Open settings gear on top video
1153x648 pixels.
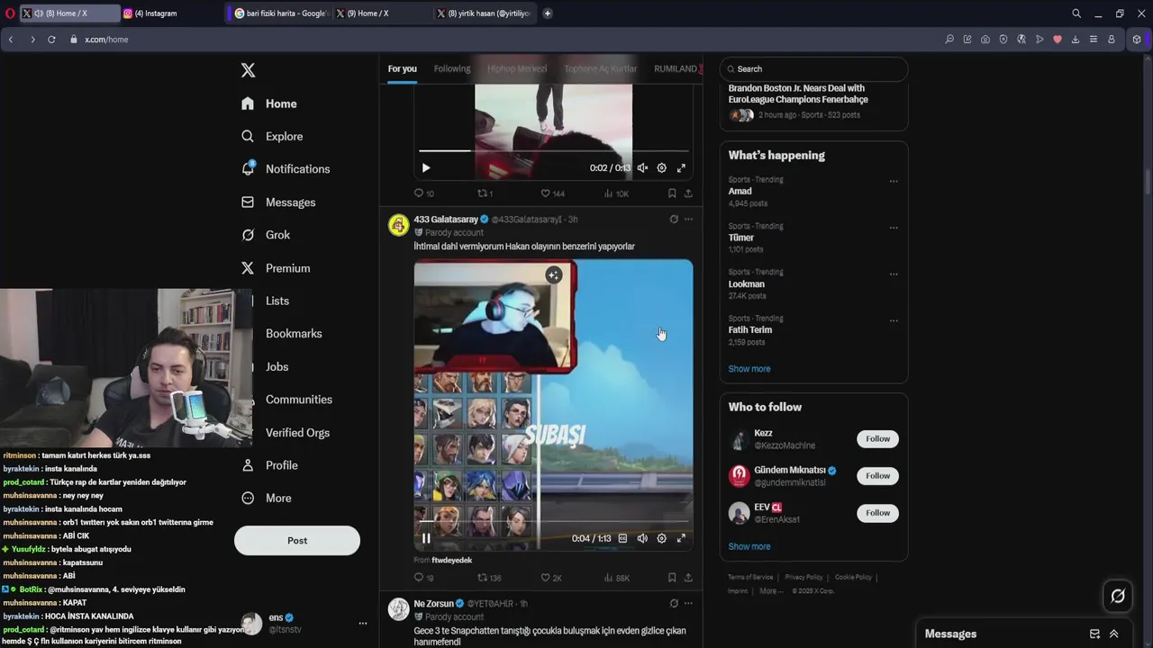coord(661,168)
